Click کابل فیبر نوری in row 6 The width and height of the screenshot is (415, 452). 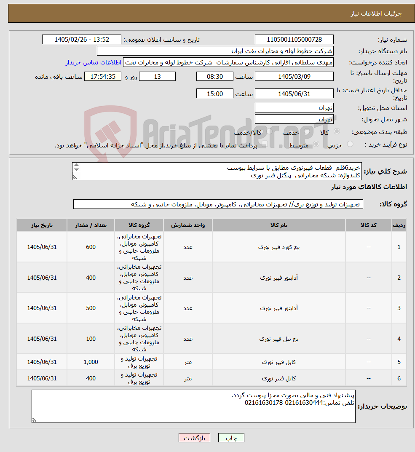(x=278, y=378)
